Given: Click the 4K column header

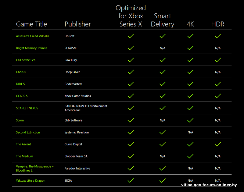Looking at the screenshot, I should tap(190, 24).
